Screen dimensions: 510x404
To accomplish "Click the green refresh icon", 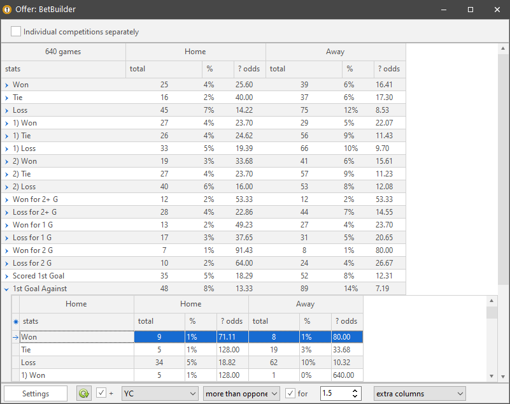I will pyautogui.click(x=83, y=394).
